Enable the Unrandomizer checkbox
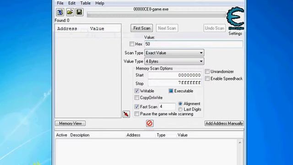Viewport: 293px width, 165px height. pos(207,71)
